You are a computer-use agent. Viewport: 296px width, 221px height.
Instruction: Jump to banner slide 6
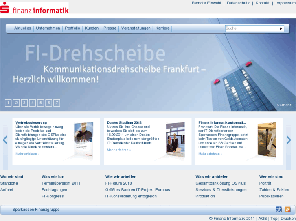pos(49,103)
